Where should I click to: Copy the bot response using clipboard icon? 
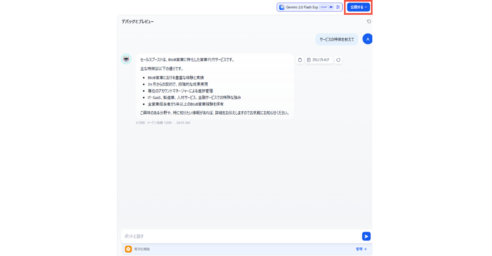point(300,60)
